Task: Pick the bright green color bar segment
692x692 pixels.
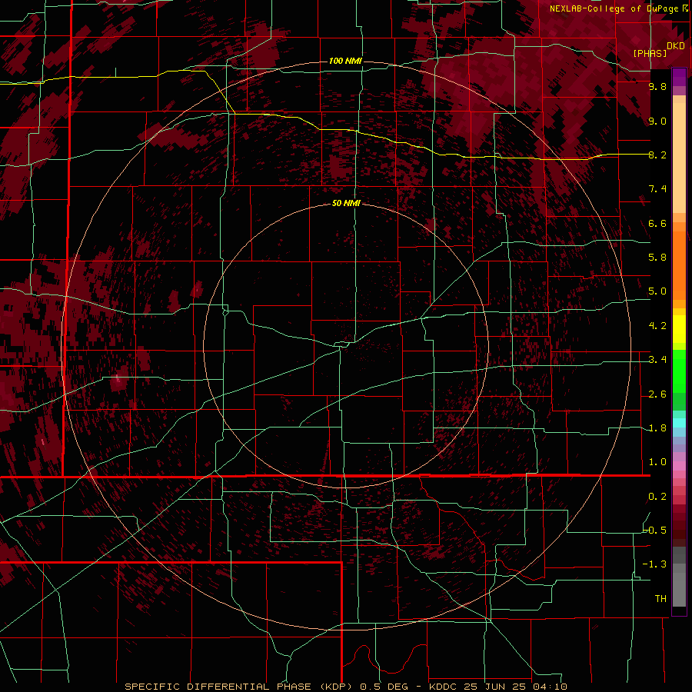Action: pyautogui.click(x=679, y=371)
